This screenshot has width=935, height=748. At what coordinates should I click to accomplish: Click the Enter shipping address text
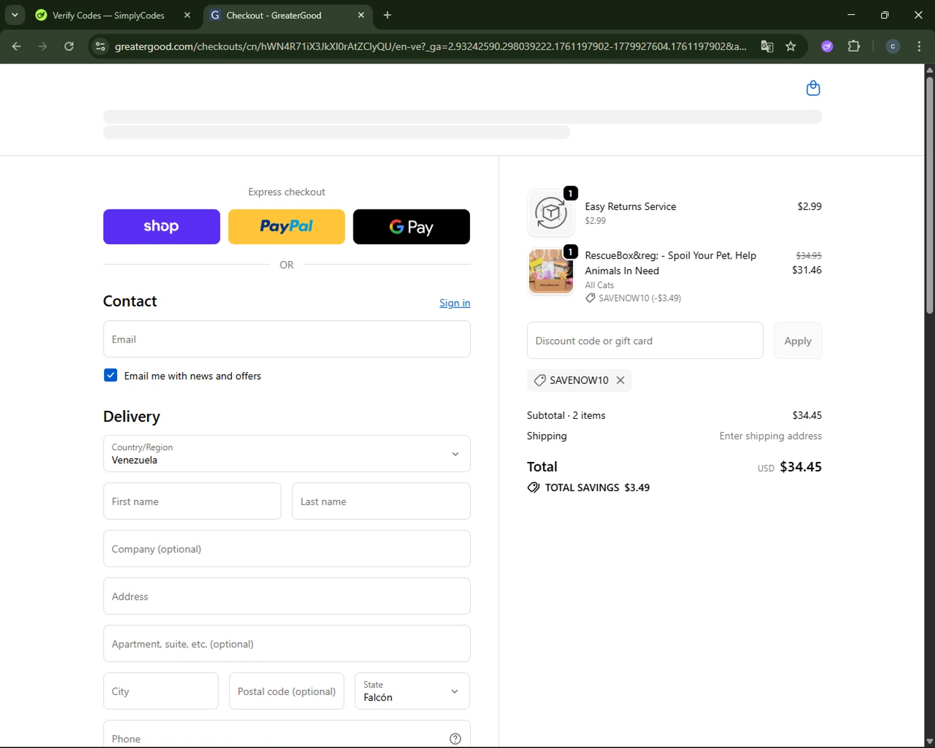coord(770,436)
